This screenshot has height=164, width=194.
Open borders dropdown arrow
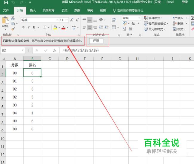[49, 27]
